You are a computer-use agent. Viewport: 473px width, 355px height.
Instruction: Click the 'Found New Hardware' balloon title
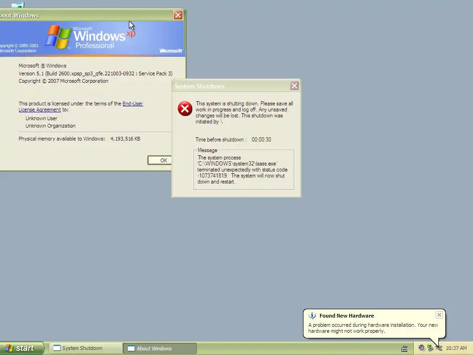pos(346,315)
